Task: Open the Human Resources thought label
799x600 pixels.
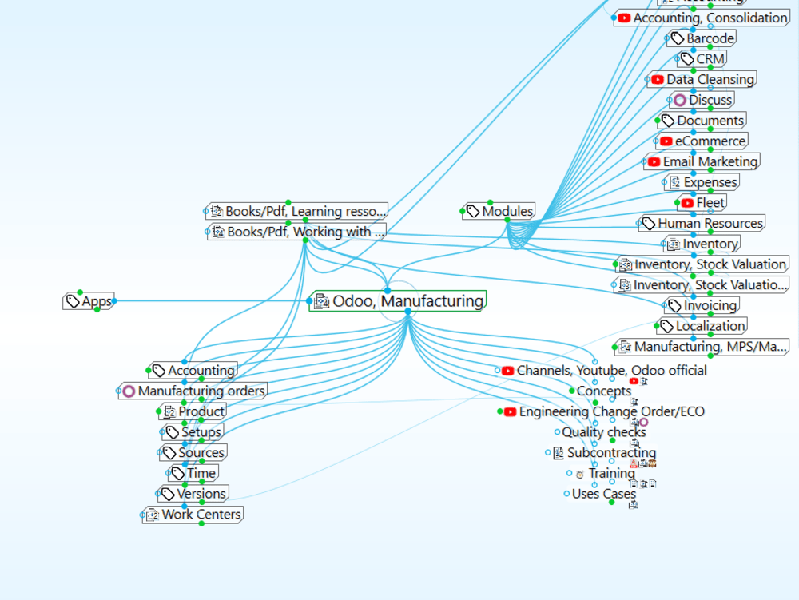Action: (x=710, y=224)
